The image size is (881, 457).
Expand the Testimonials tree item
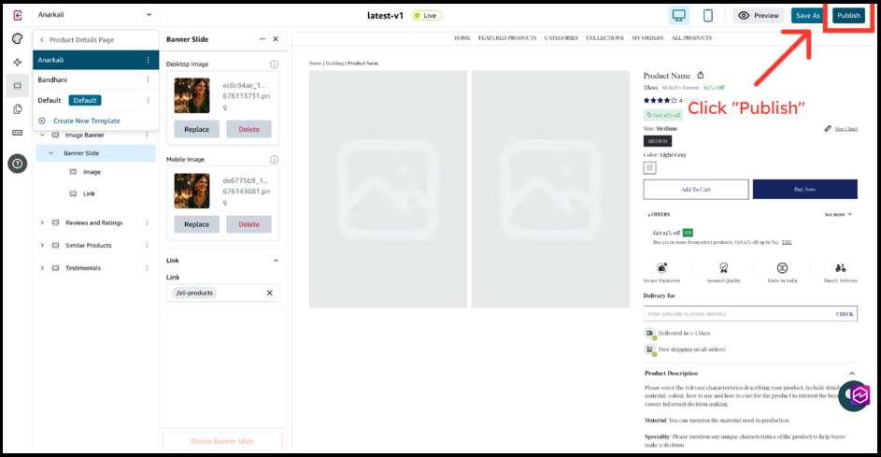coord(42,268)
